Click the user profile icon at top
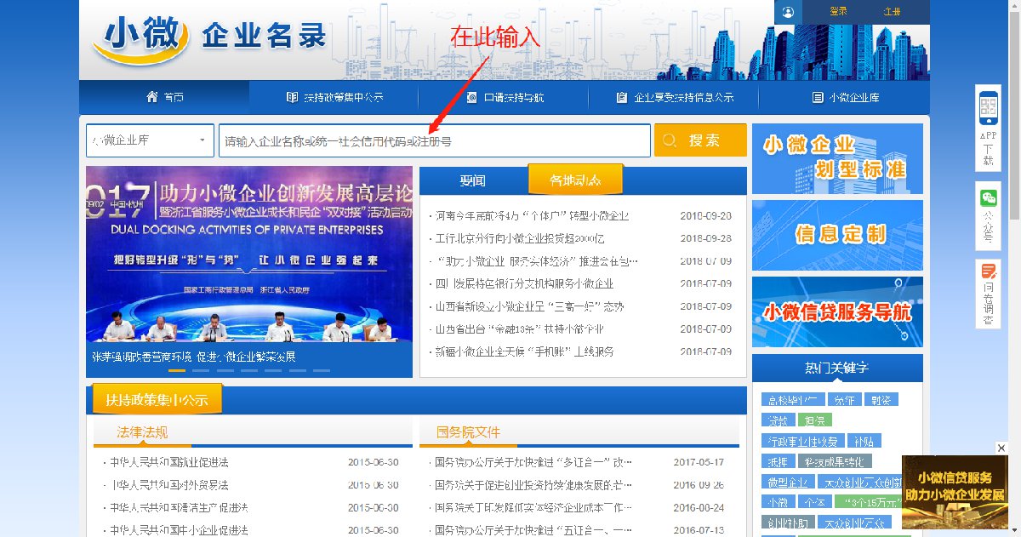The height and width of the screenshot is (537, 1021). click(787, 12)
